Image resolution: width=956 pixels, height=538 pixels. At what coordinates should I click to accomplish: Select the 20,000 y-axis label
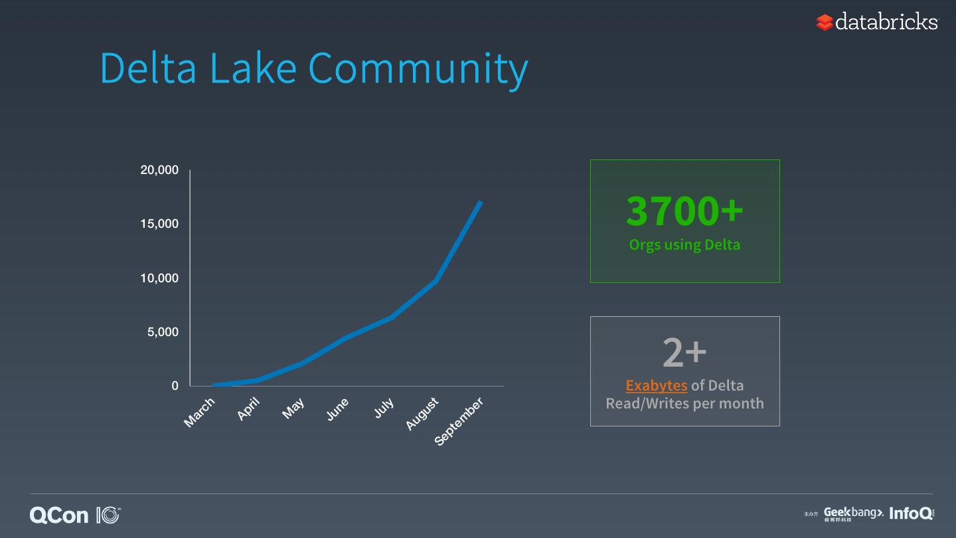point(159,170)
